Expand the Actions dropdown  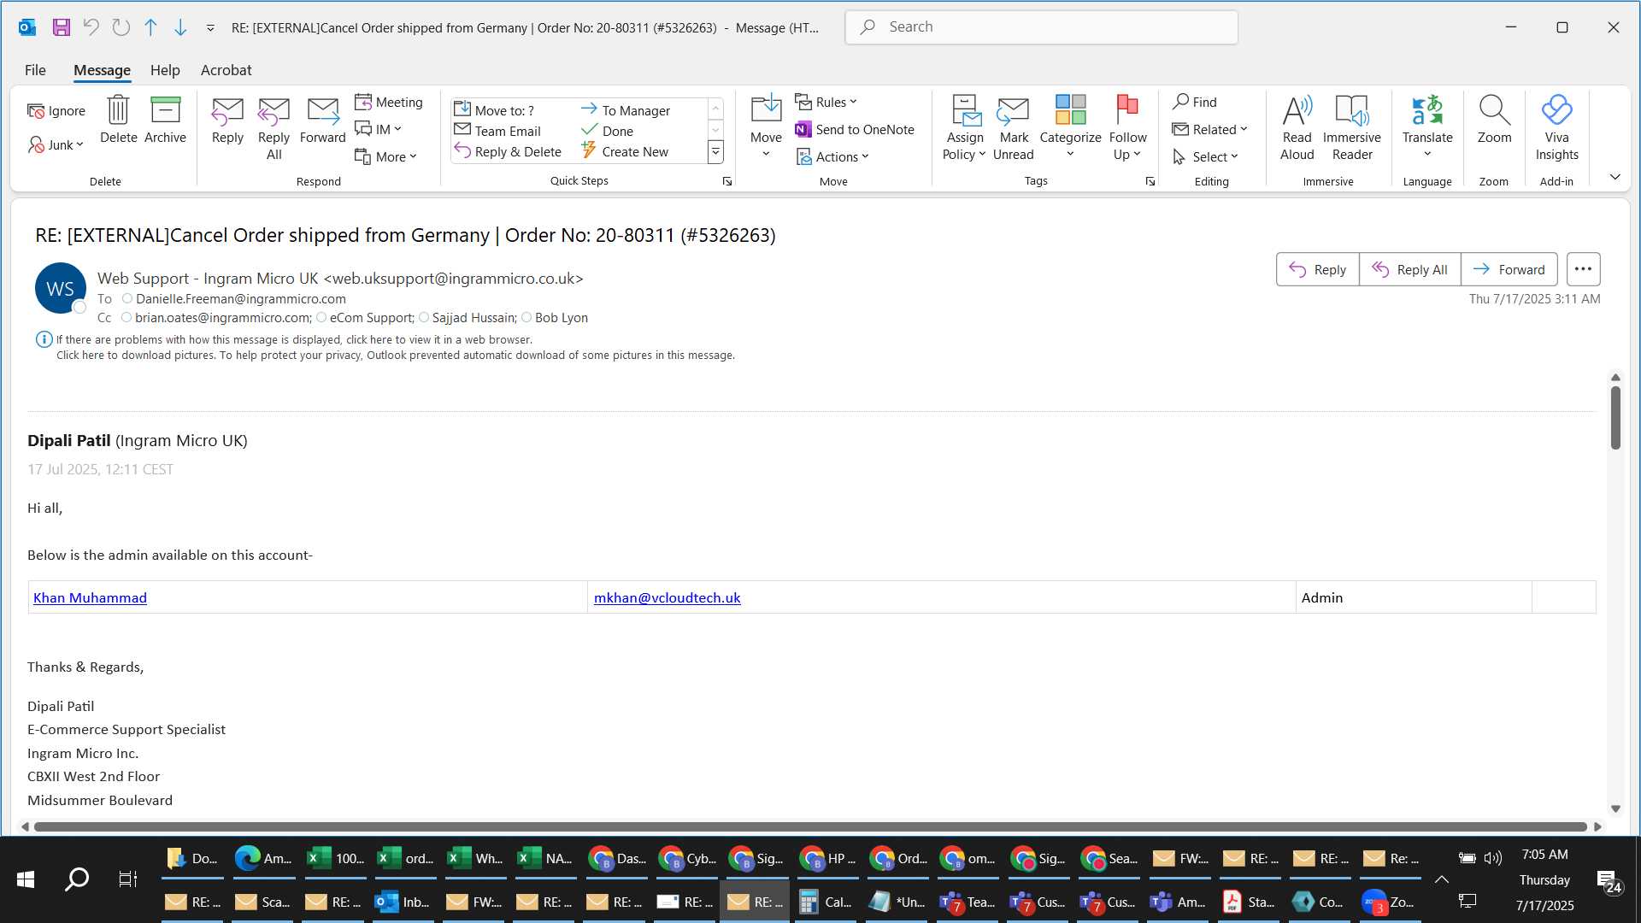coord(832,156)
